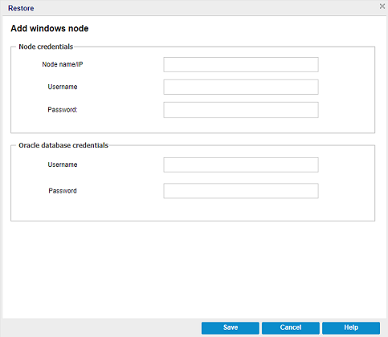388x337 pixels.
Task: Click the Save button
Action: pyautogui.click(x=231, y=327)
